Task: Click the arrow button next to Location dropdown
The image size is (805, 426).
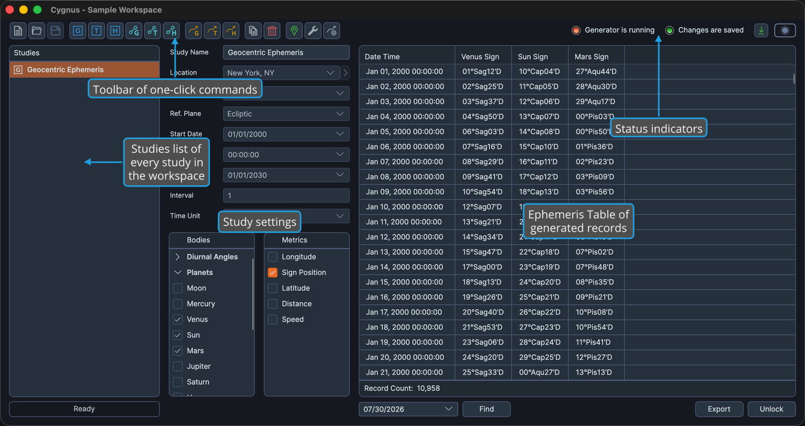Action: (345, 73)
